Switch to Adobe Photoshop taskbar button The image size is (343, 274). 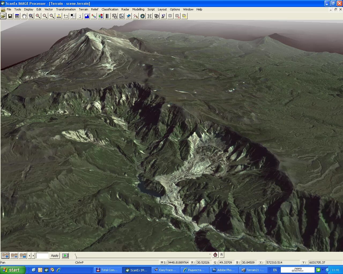[224, 270]
